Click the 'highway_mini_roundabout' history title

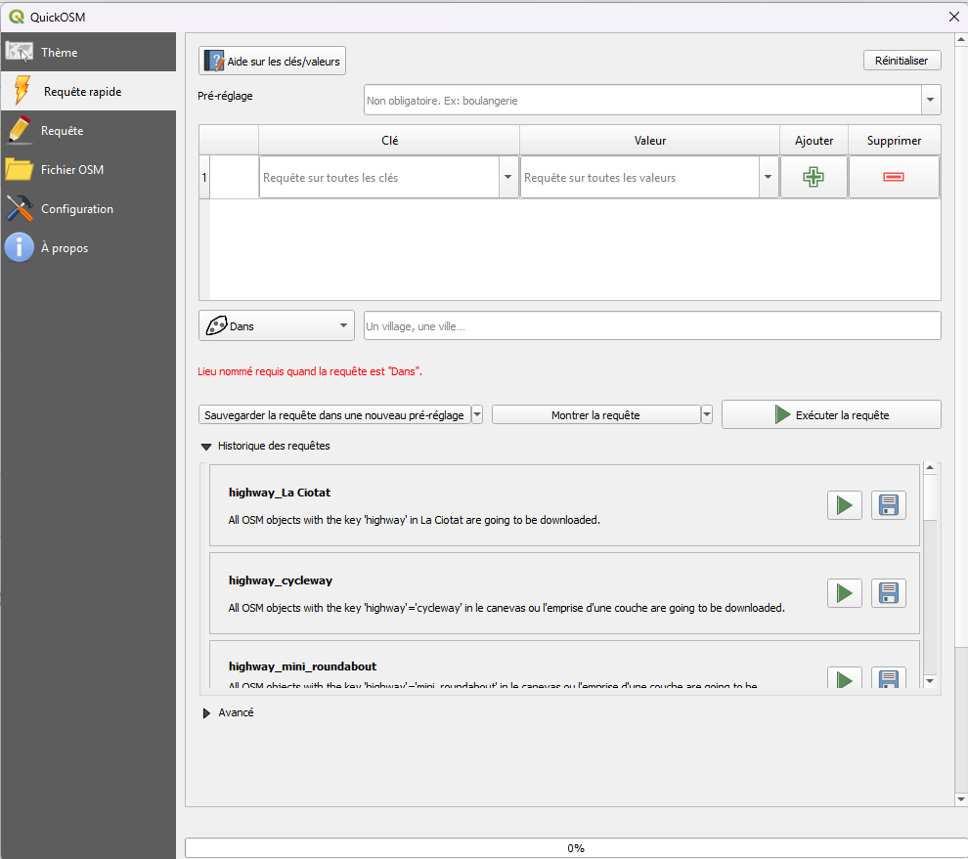[x=302, y=666]
